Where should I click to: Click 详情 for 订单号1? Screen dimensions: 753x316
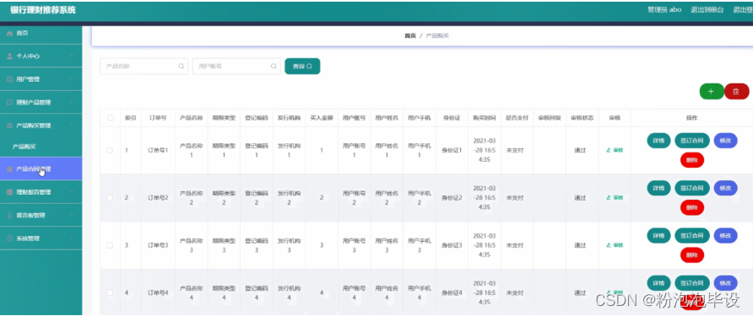tap(658, 141)
